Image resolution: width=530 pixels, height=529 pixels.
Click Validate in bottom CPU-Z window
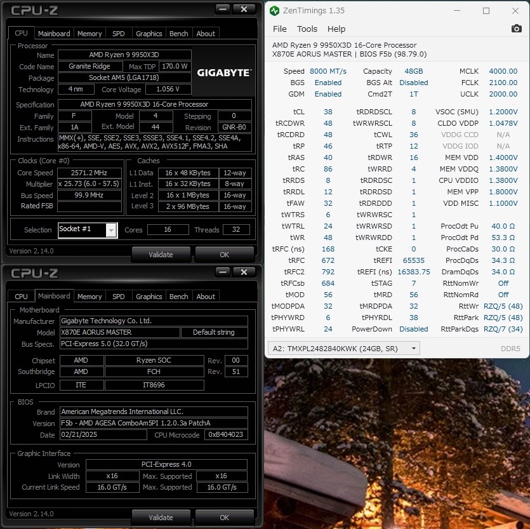pyautogui.click(x=161, y=517)
